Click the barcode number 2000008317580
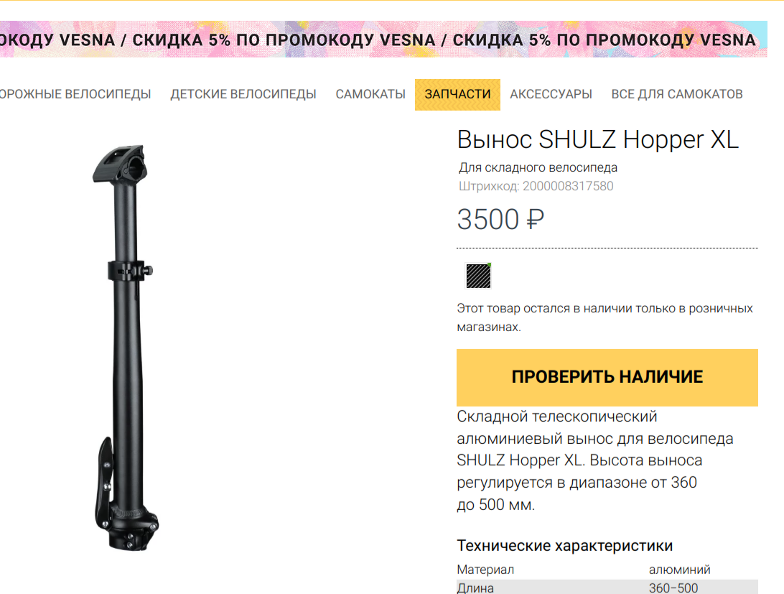This screenshot has height=594, width=784. (x=568, y=186)
